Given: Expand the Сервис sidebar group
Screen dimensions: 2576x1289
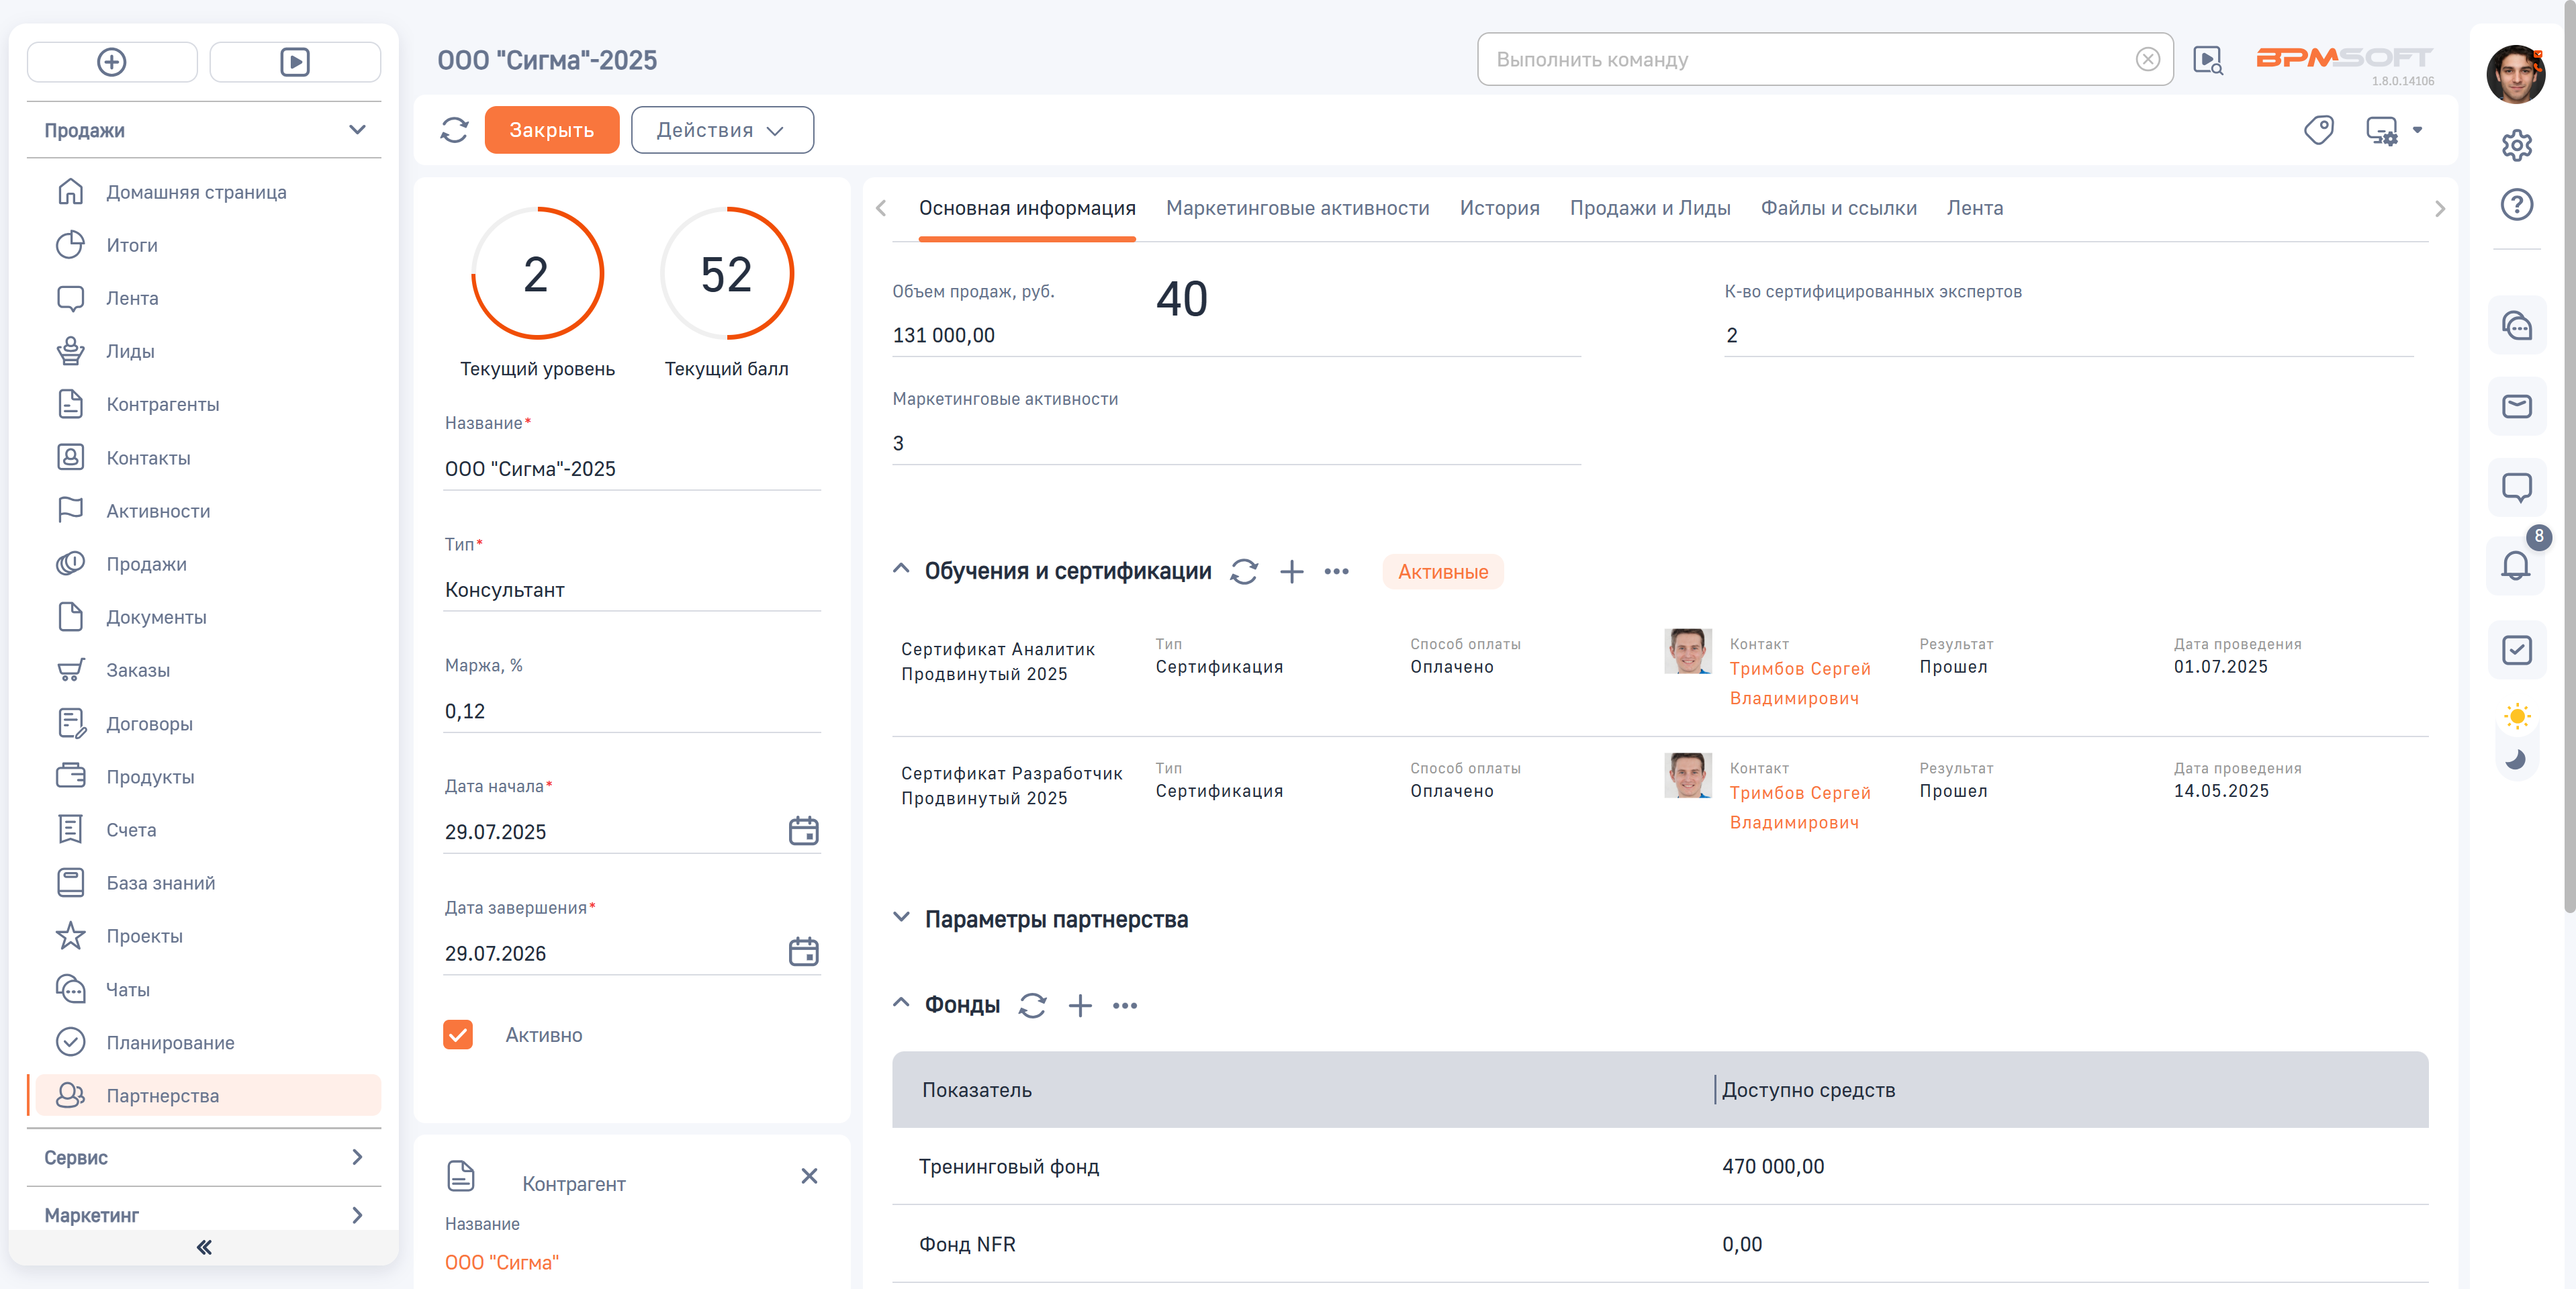Looking at the screenshot, I should [x=204, y=1157].
